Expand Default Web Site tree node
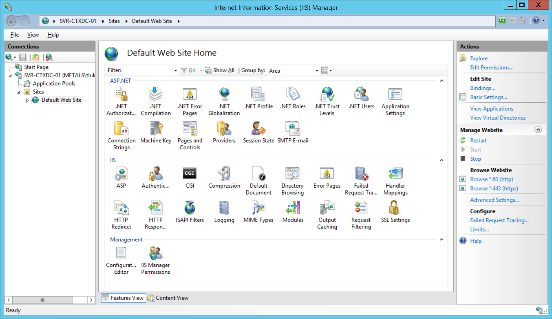The width and height of the screenshot is (552, 319). tap(27, 100)
